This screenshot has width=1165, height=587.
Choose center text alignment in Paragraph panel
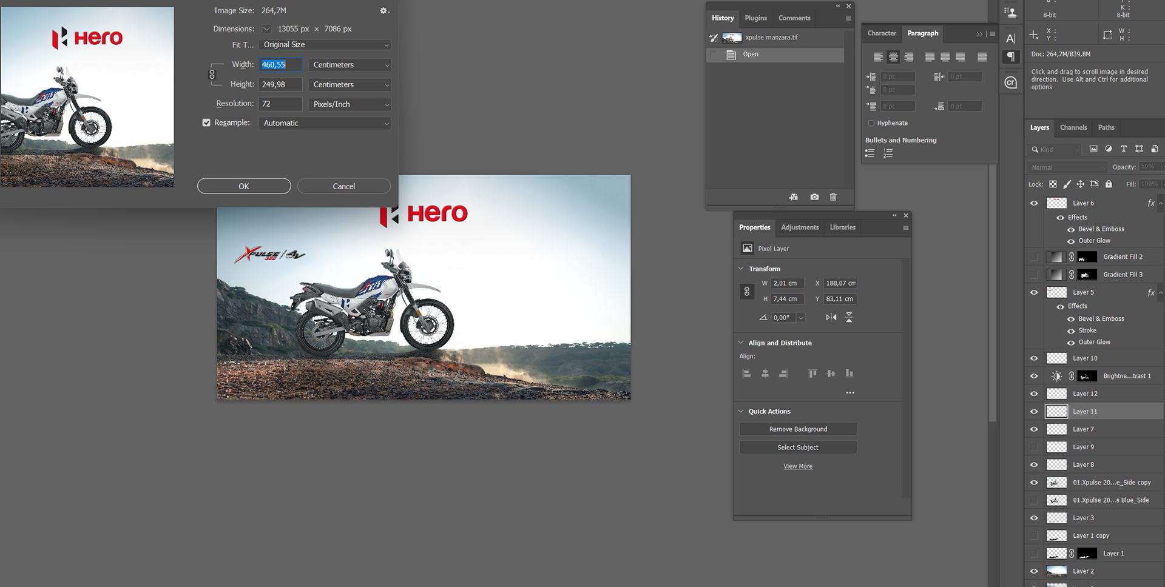(893, 57)
